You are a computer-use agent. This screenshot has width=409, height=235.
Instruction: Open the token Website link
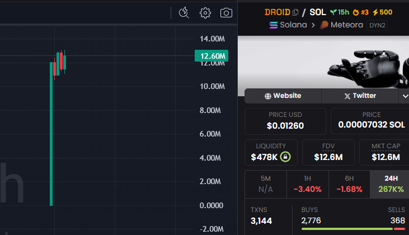(283, 96)
